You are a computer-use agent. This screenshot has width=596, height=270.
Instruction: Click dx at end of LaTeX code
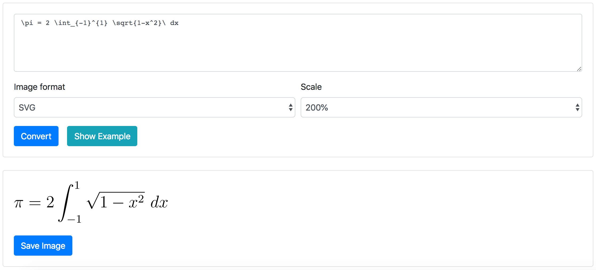point(174,23)
